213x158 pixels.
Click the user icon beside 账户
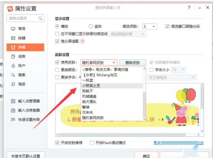[13, 66]
